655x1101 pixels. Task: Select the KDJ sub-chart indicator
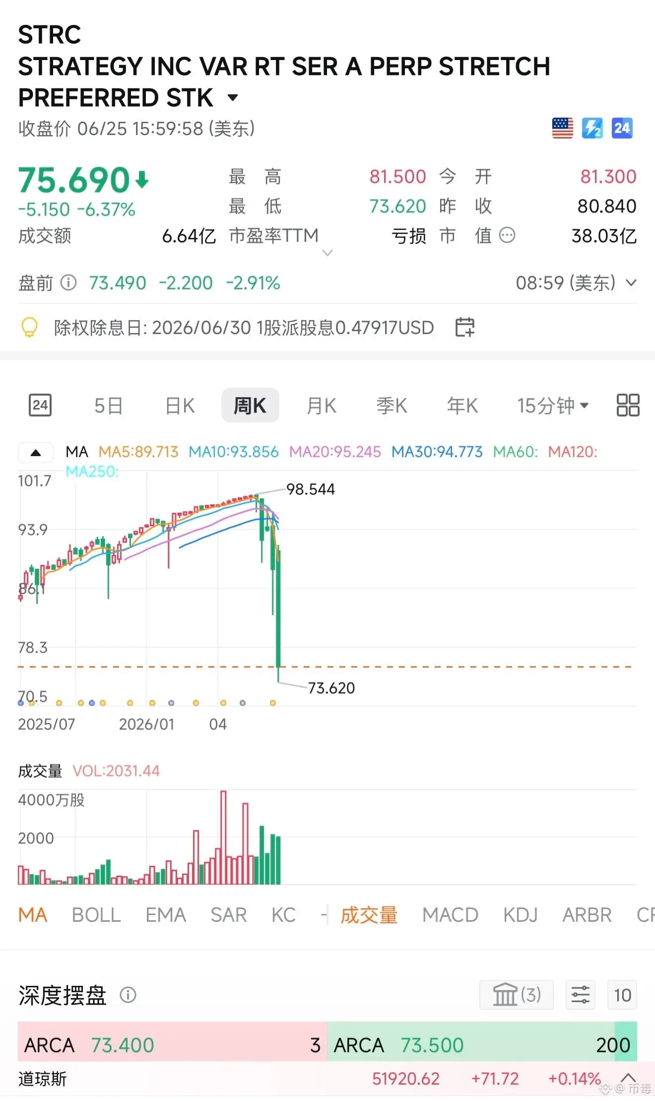coord(521,914)
